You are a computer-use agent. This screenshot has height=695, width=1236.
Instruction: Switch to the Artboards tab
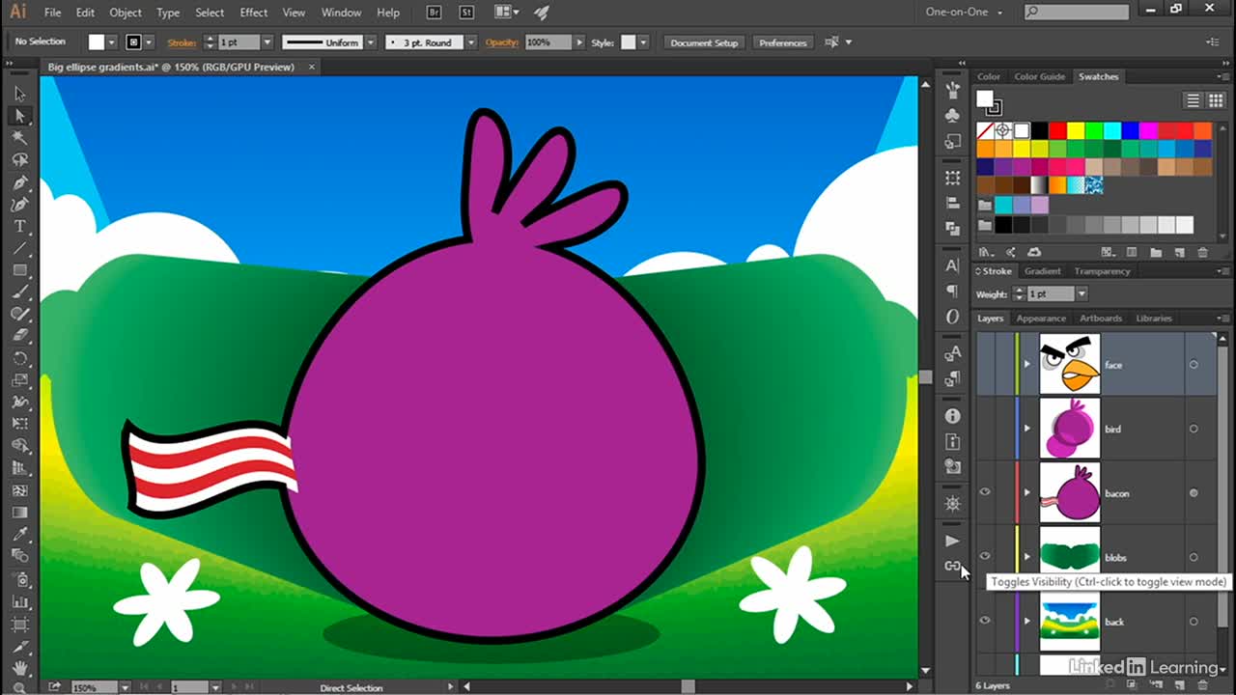click(1101, 319)
